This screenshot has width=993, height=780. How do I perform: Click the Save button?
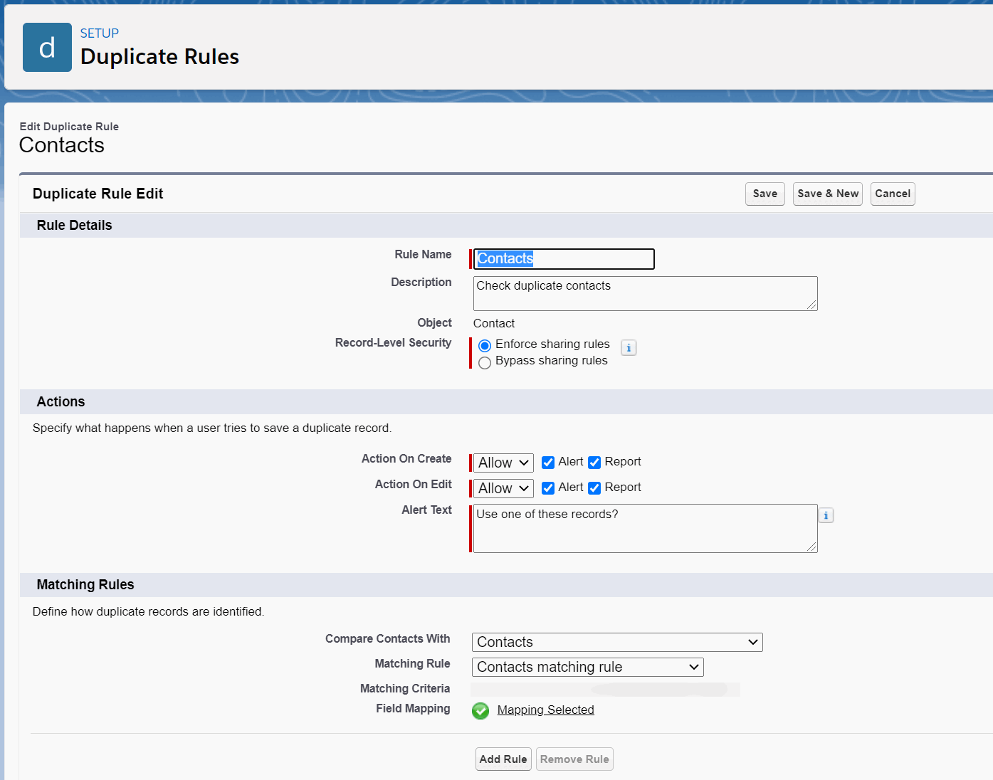765,194
